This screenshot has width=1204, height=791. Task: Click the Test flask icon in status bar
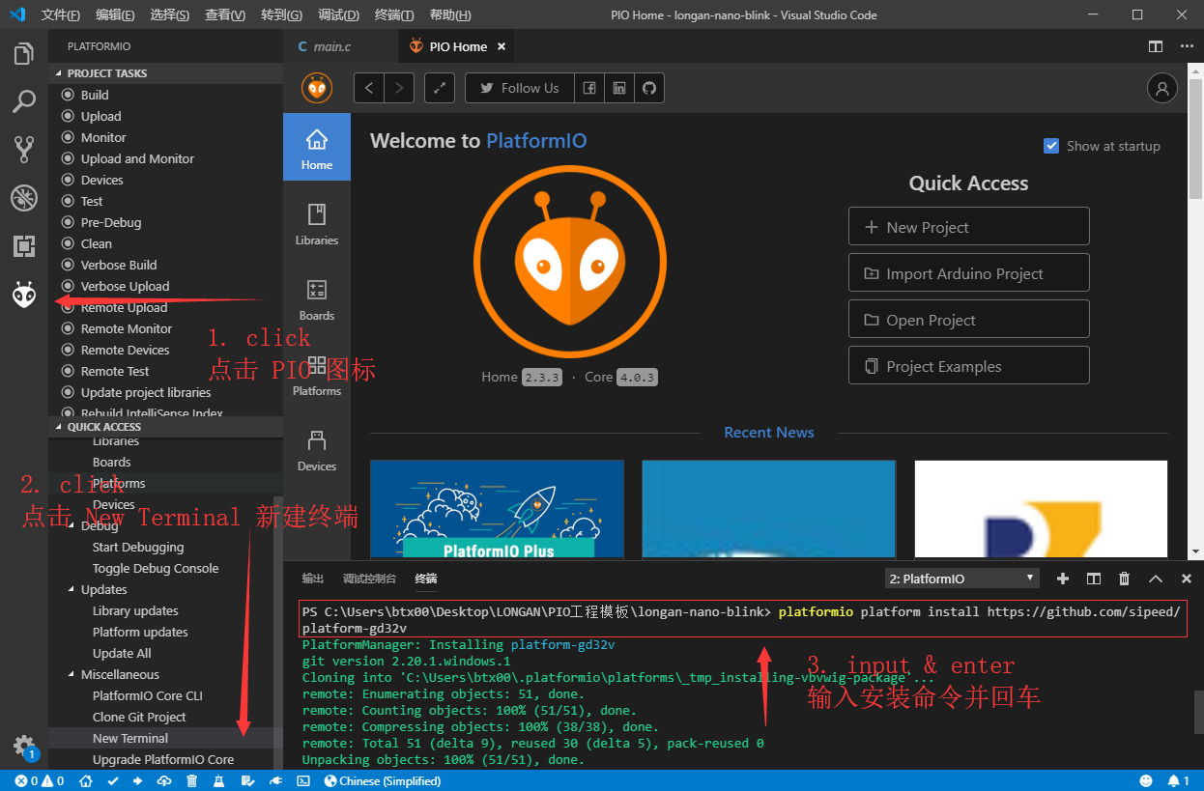[x=219, y=780]
